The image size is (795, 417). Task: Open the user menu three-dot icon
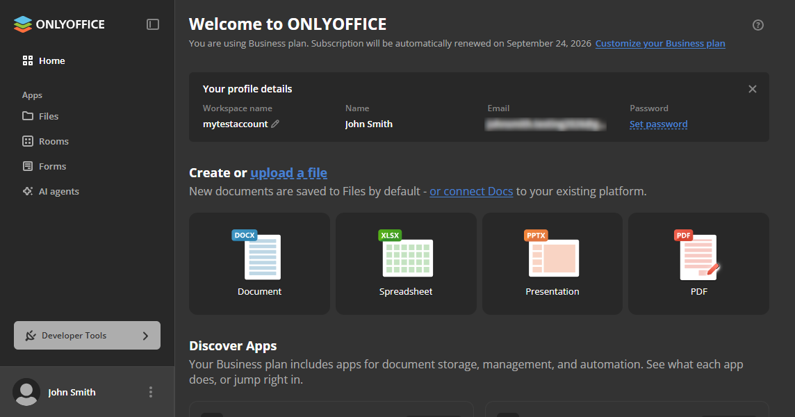(151, 392)
